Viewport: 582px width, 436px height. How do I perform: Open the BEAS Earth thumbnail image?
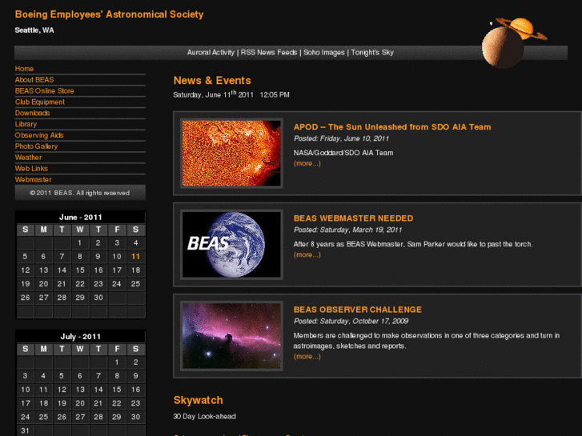231,245
